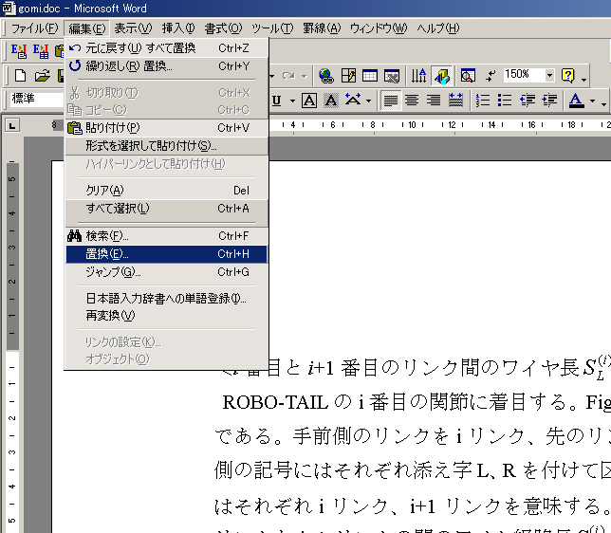Select 検索(F) find entry
Image resolution: width=611 pixels, height=533 pixels.
coord(167,236)
